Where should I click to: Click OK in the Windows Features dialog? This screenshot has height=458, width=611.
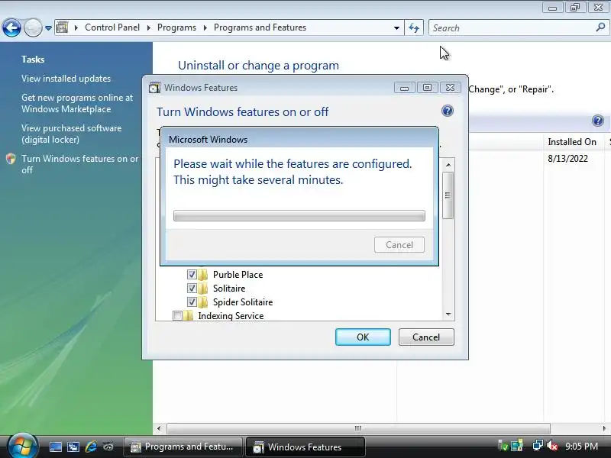363,337
